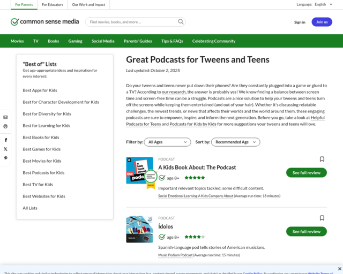
Task: Open A Kids Book About podcast thumbnail
Action: pos(139,170)
